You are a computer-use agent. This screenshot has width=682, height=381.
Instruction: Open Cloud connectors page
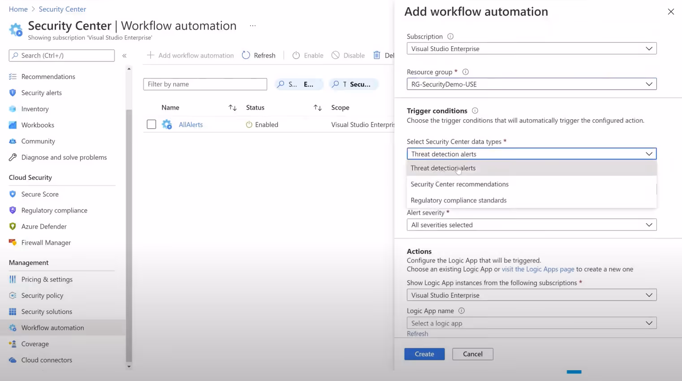pyautogui.click(x=47, y=360)
